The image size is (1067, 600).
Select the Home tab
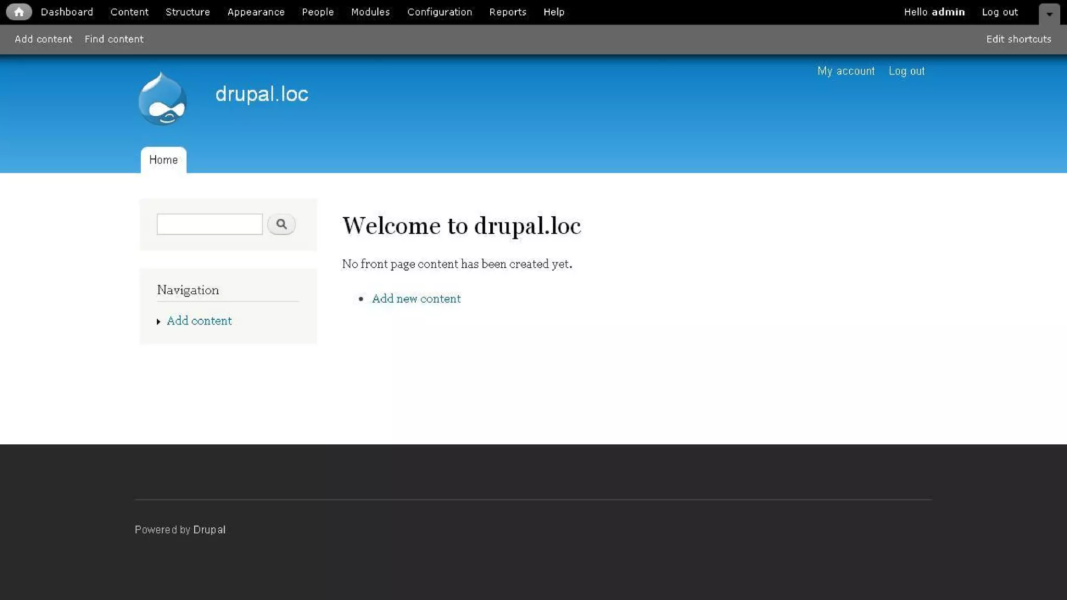(163, 160)
